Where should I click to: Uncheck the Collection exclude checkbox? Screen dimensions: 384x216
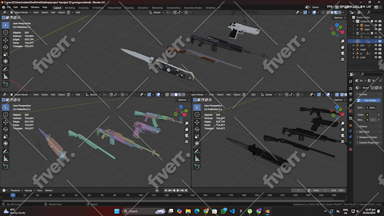coord(372,21)
